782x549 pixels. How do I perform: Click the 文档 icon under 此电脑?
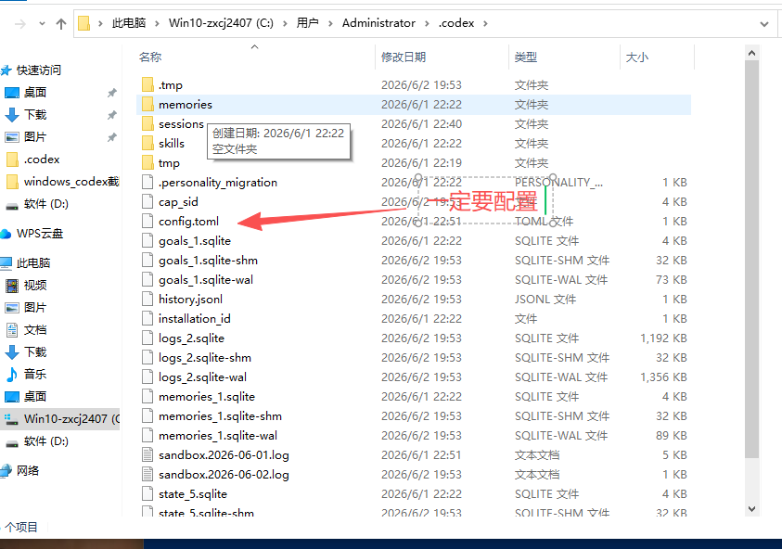point(12,329)
